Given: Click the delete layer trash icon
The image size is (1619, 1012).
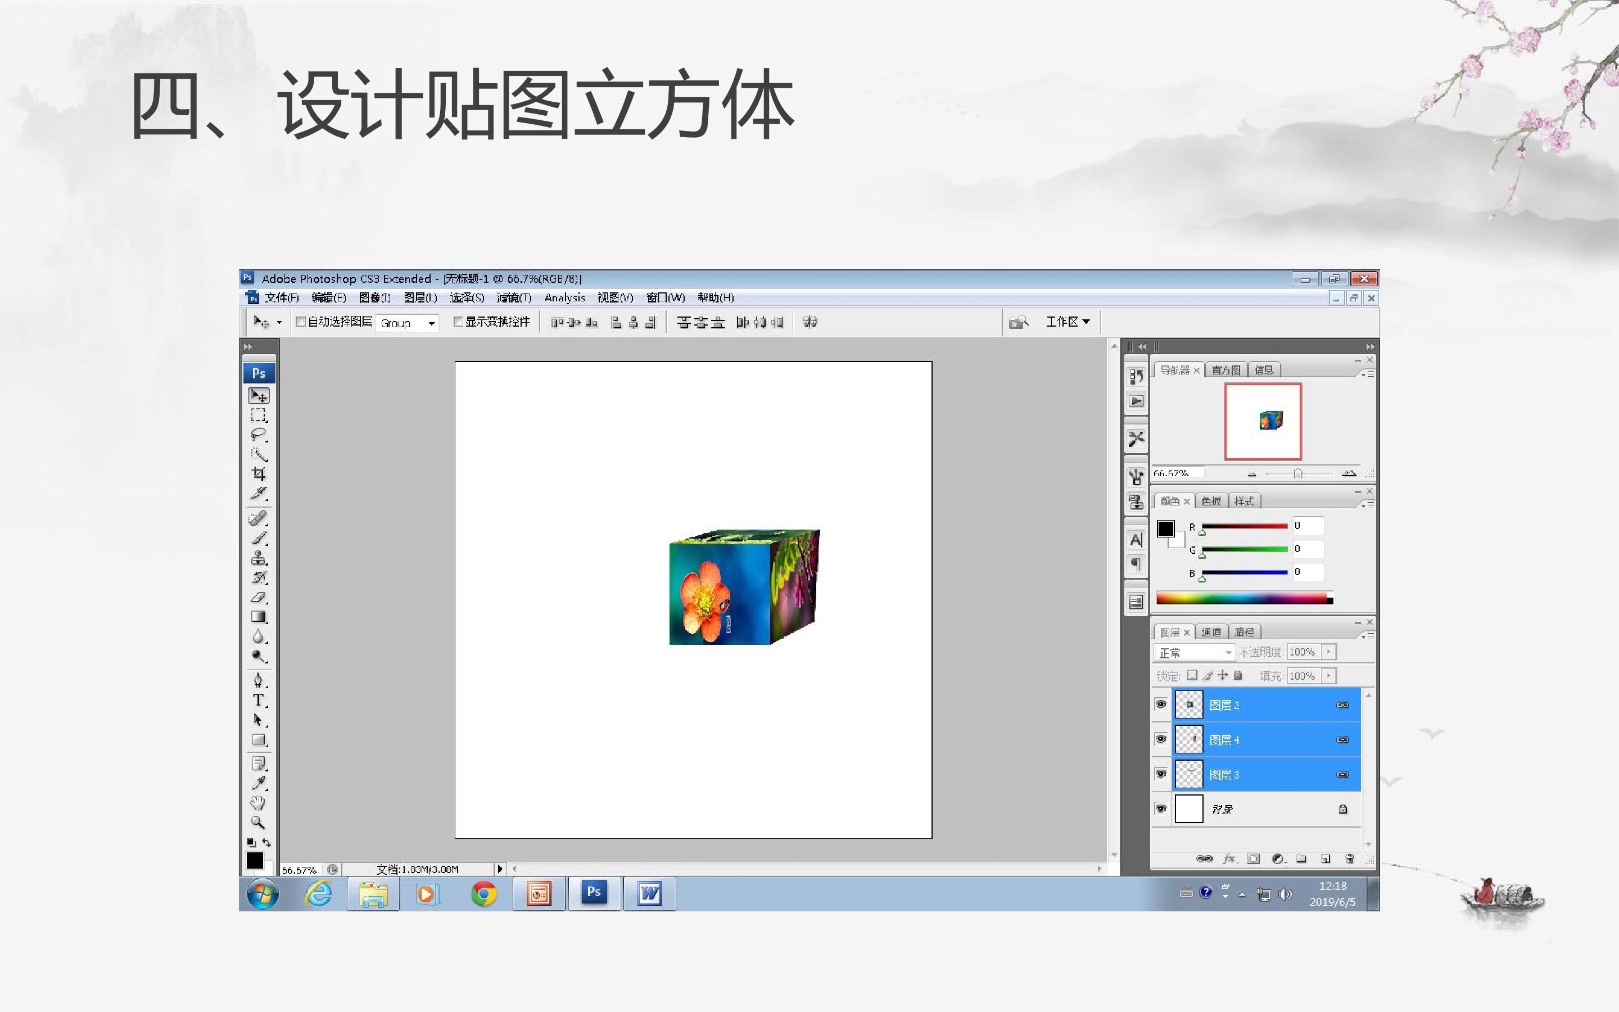Looking at the screenshot, I should pos(1349,859).
